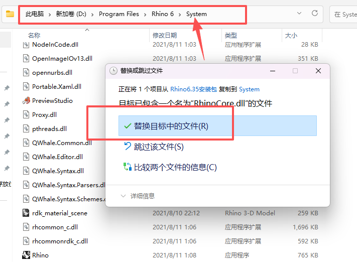This screenshot has width=357, height=271.
Task: Click the refresh button in the address bar
Action: tap(315, 13)
